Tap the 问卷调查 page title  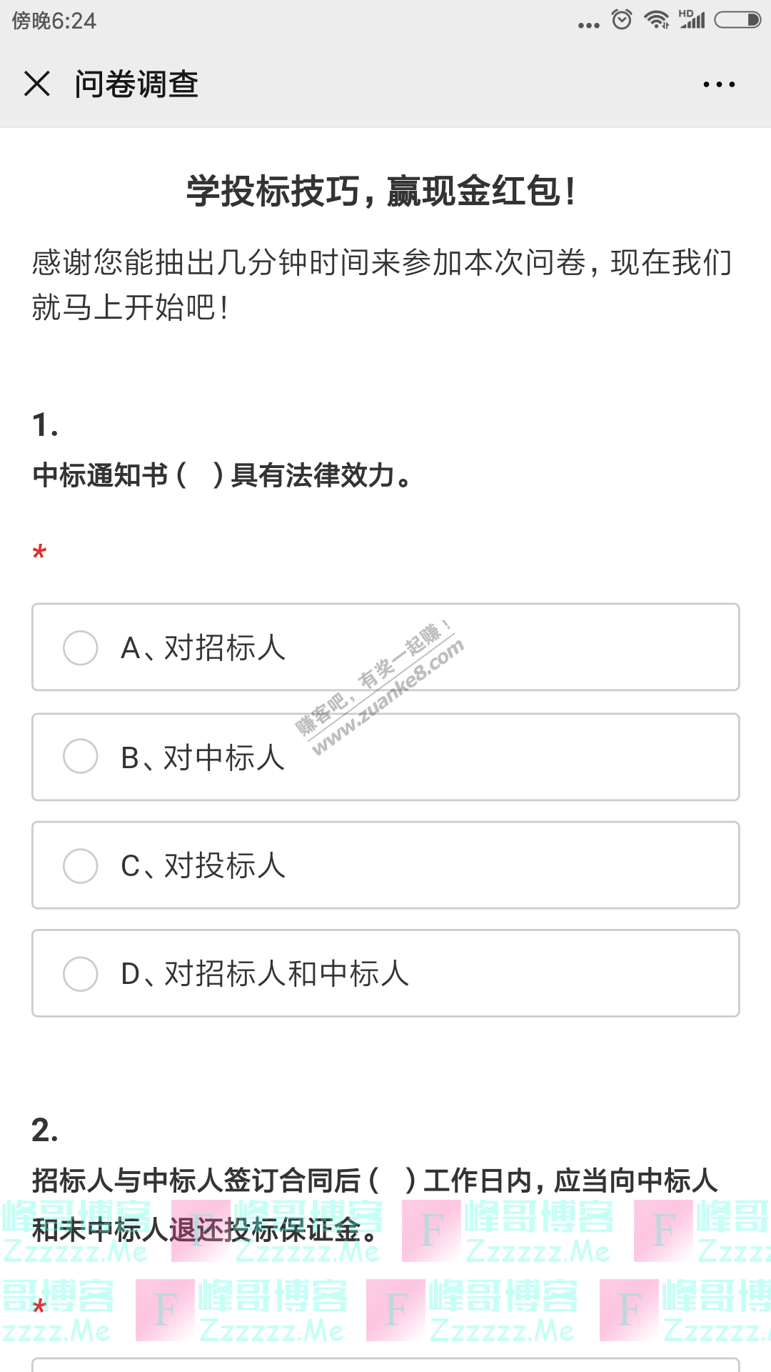[136, 84]
